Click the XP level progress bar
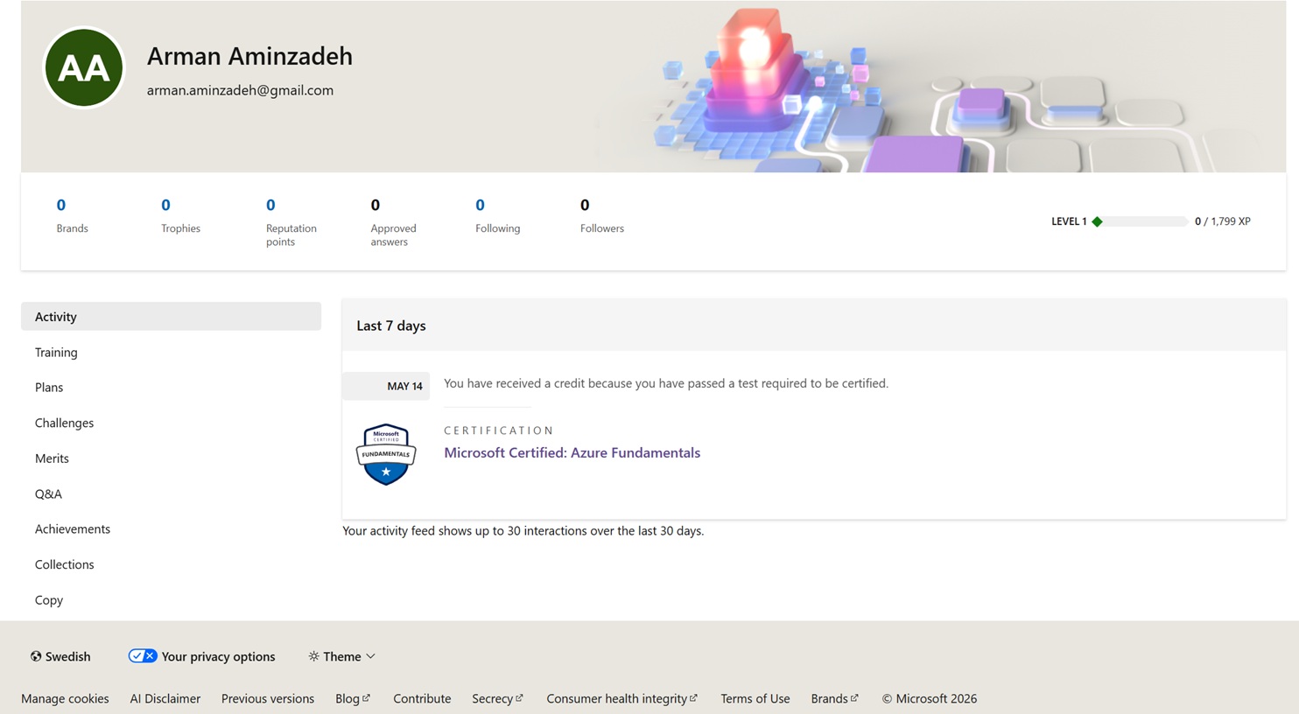This screenshot has height=714, width=1299. [1142, 221]
